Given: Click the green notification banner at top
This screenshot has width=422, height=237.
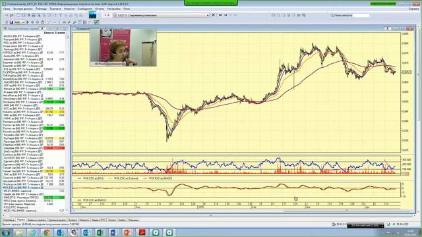Looking at the screenshot, I should tap(211, 3).
